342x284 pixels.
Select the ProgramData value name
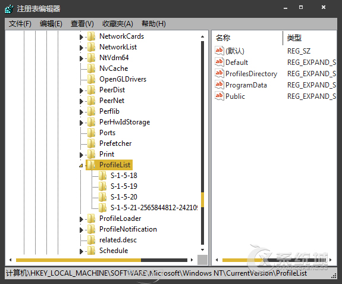click(246, 85)
